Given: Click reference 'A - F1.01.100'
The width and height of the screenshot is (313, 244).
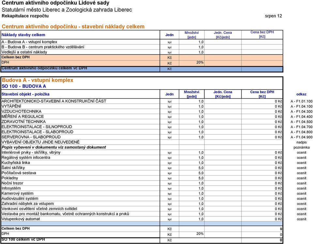Looking at the screenshot, I should [302, 101].
